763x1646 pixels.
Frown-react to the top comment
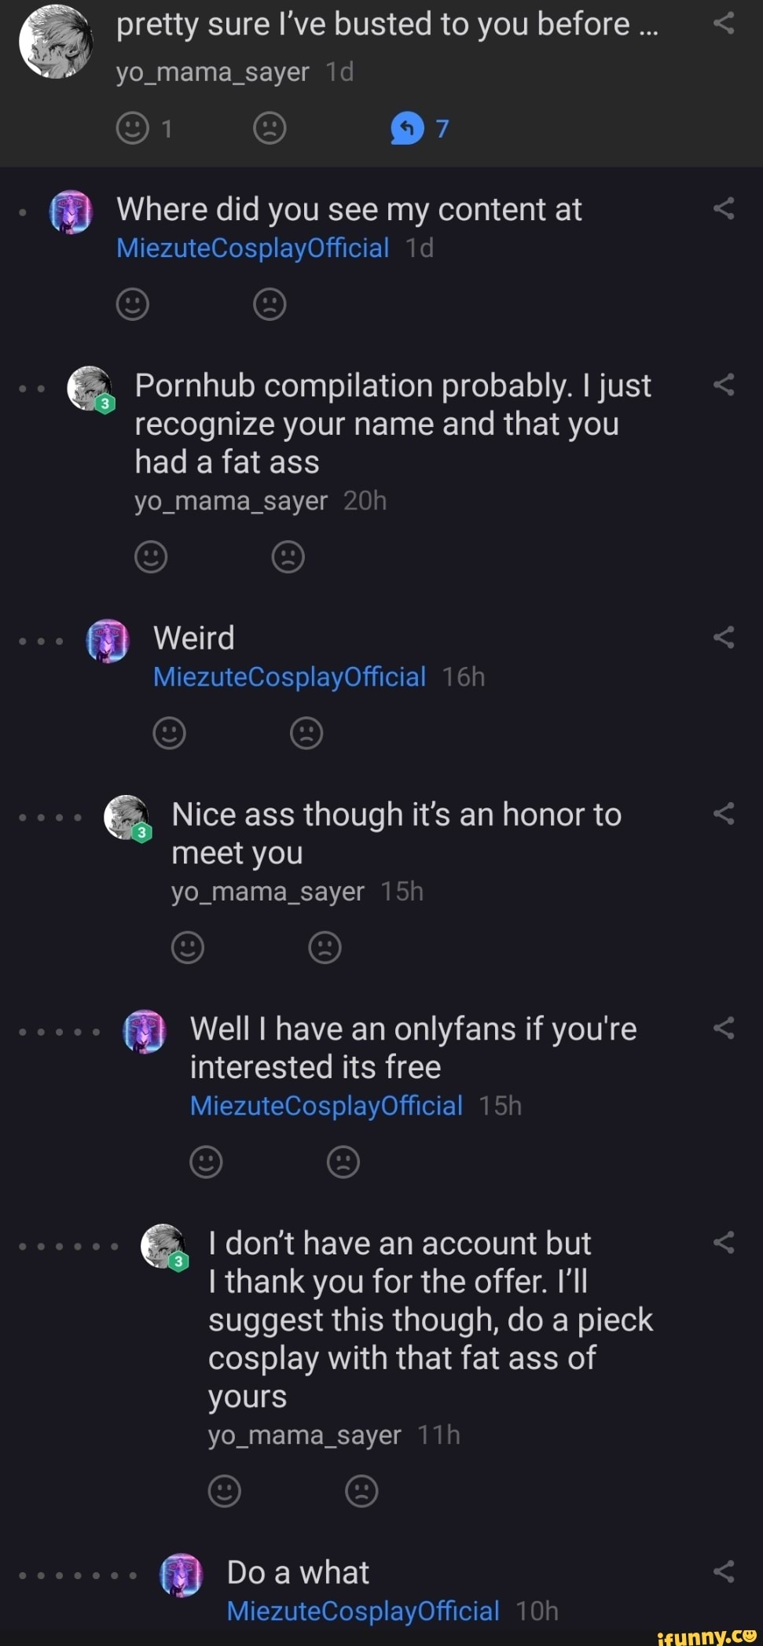pyautogui.click(x=270, y=128)
